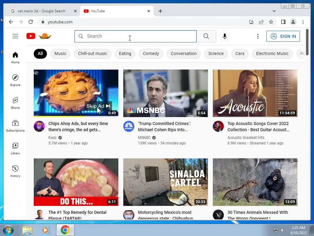Click the MSNBC channel avatar

128,126
